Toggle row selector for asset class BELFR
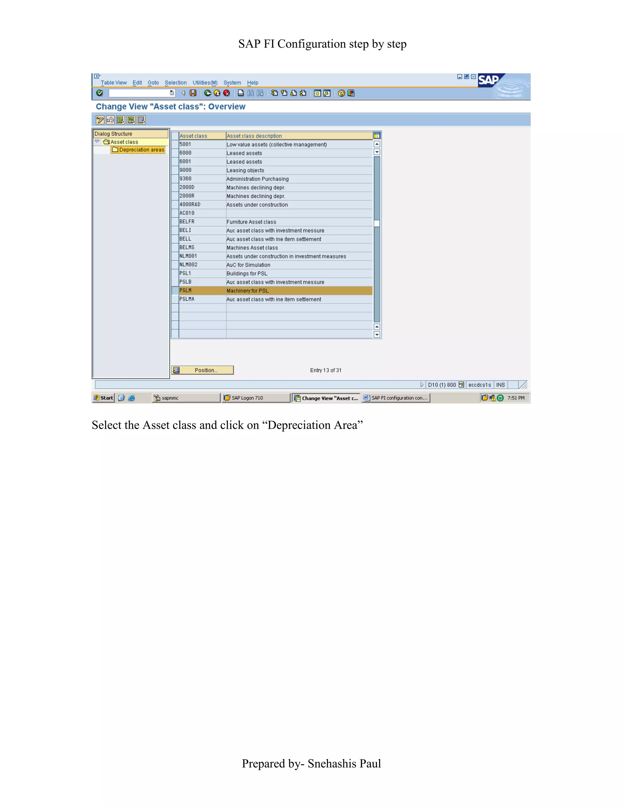The height and width of the screenshot is (807, 623). 175,222
